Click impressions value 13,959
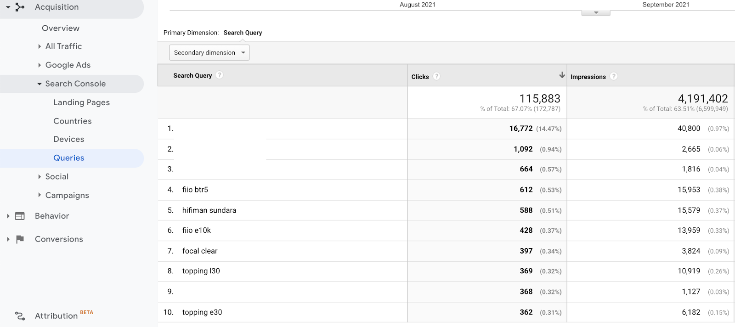 (689, 231)
